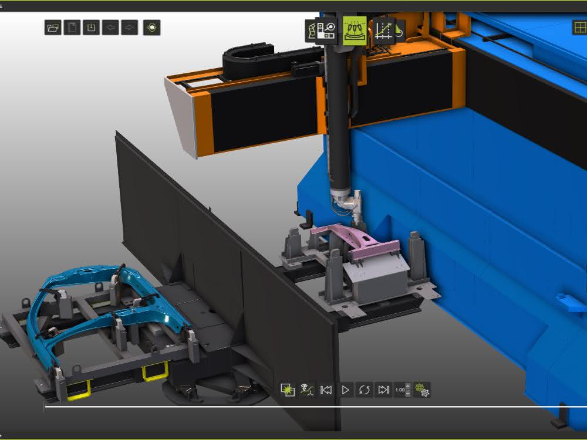587x440 pixels.
Task: Open the four-pane viewport layout icon
Action: [x=580, y=28]
